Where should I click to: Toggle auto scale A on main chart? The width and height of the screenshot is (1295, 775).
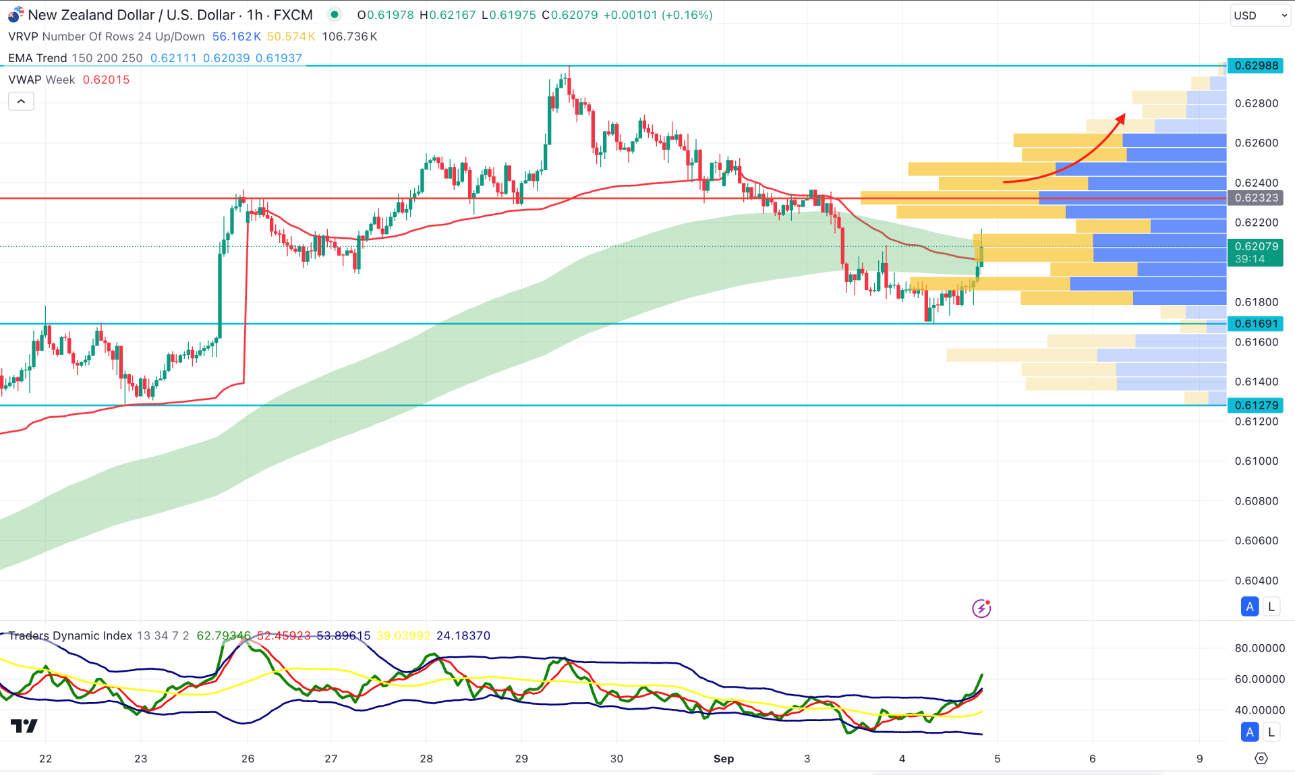tap(1250, 606)
